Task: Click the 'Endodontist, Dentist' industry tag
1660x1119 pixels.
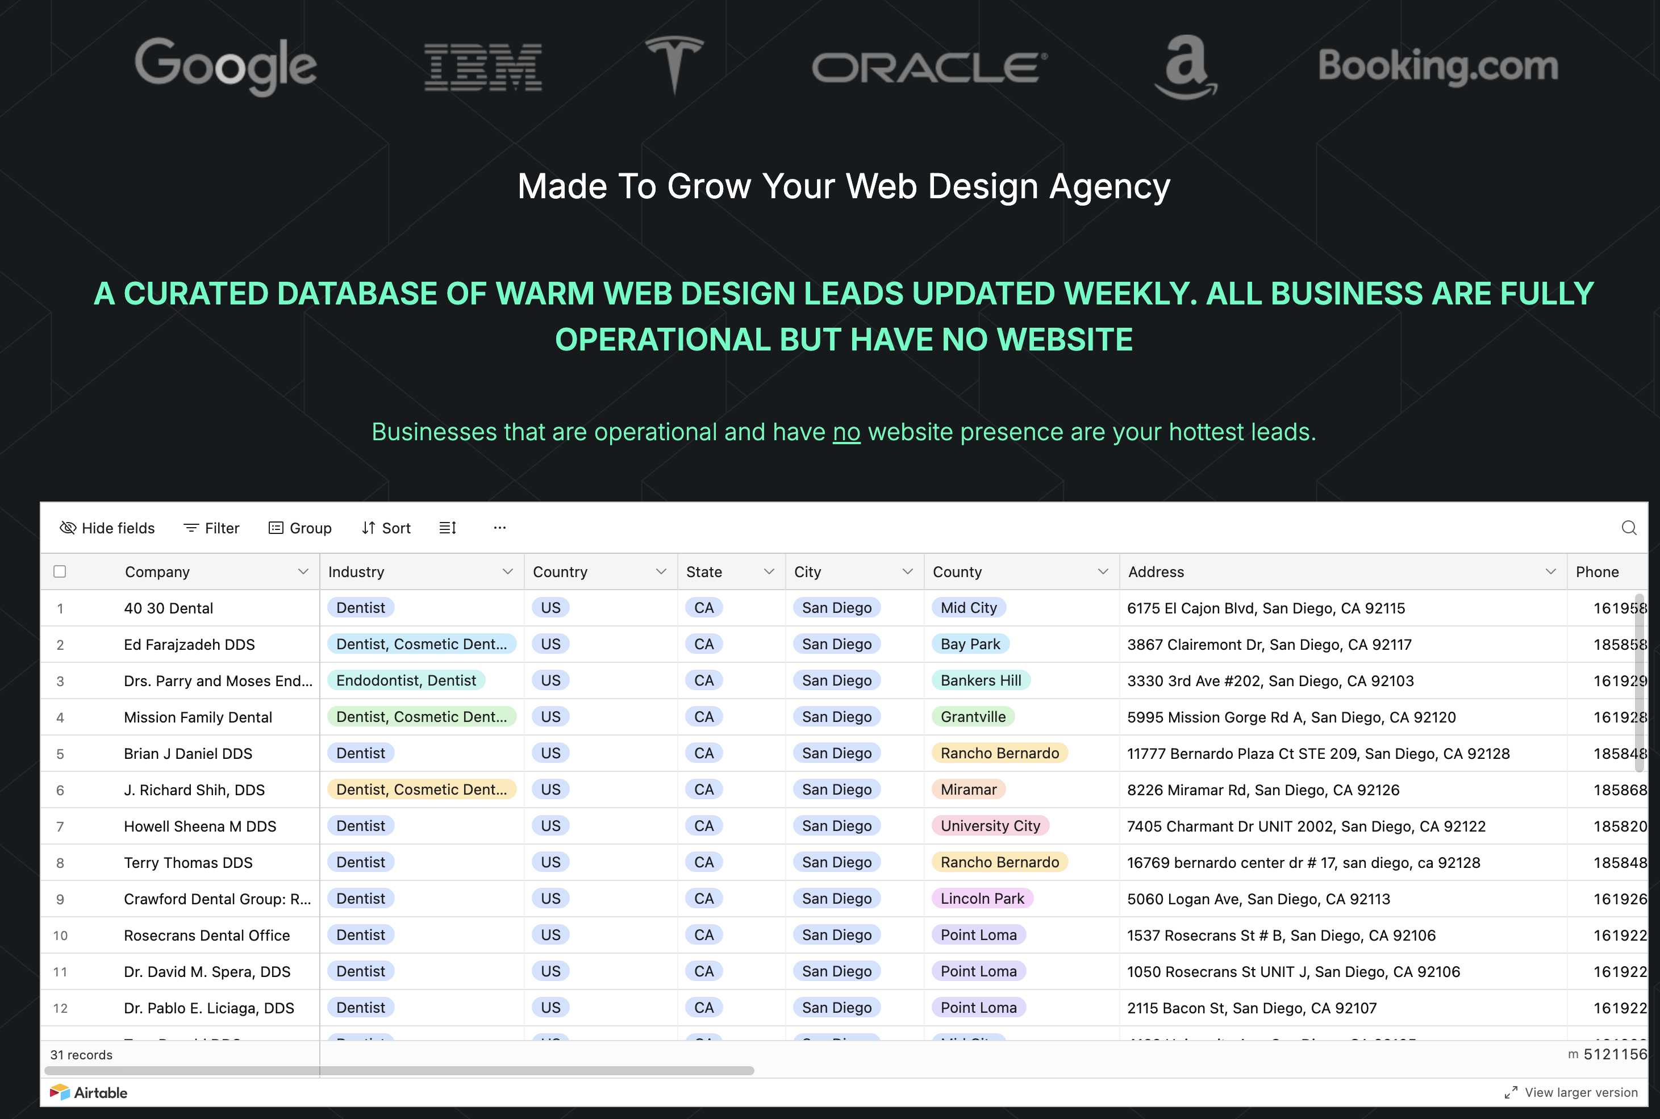Action: tap(406, 680)
